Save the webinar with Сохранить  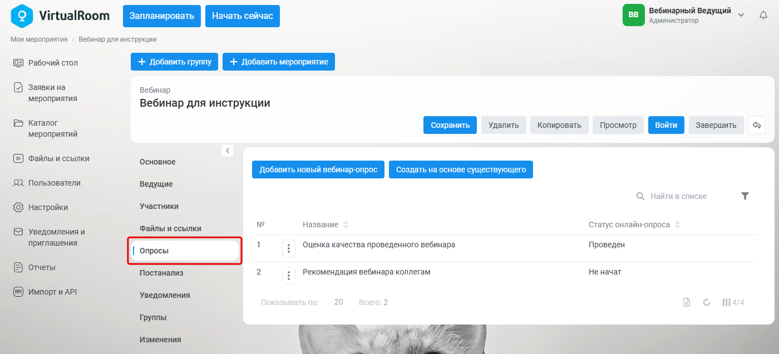pos(450,125)
